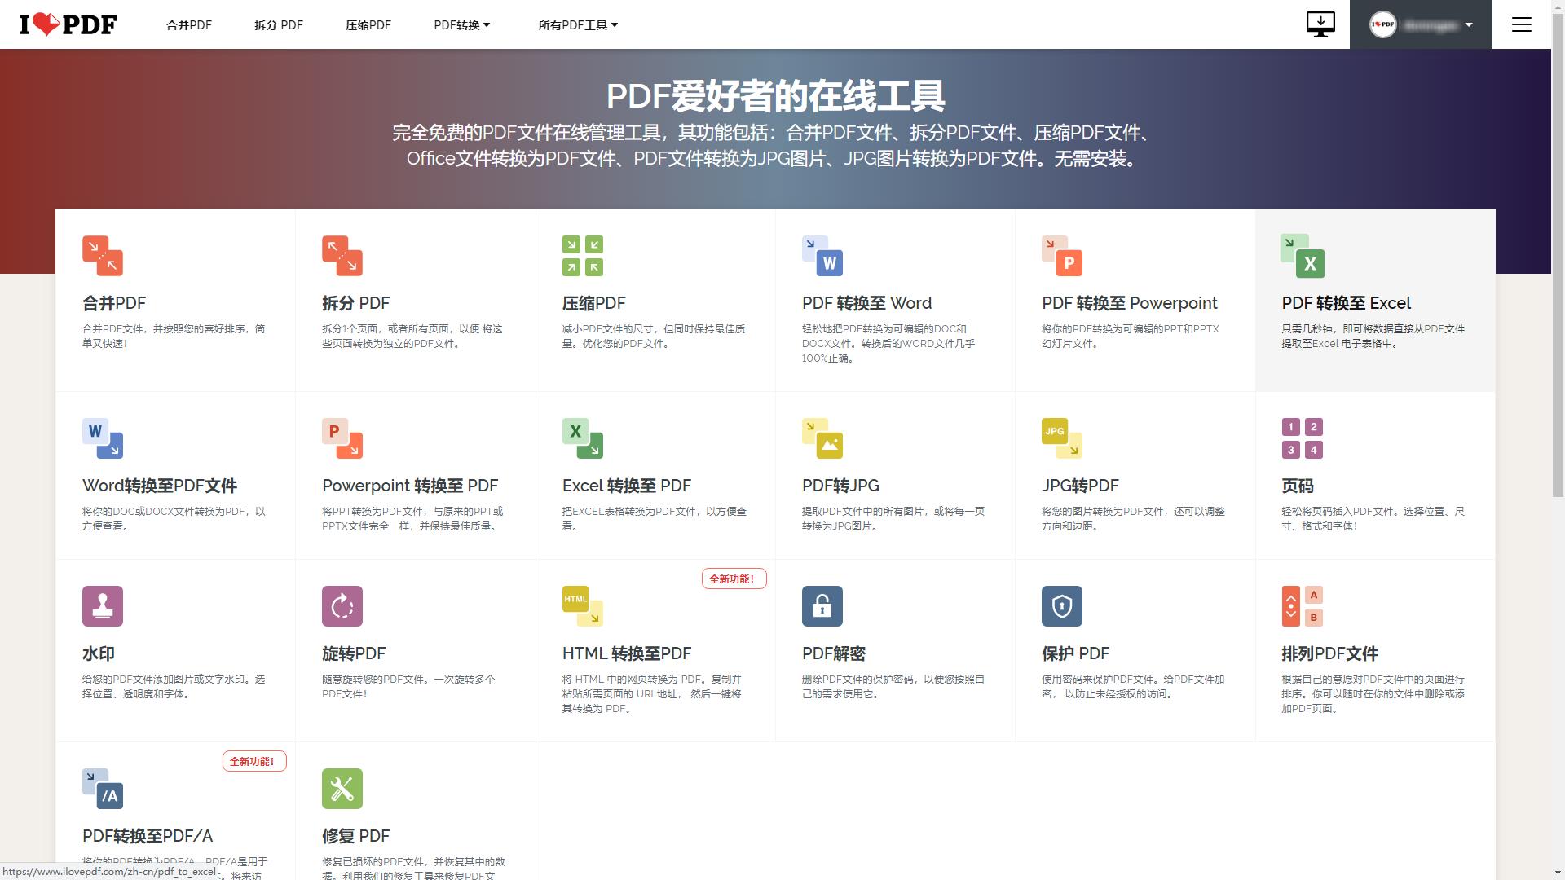
Task: Click the 修复 PDF repair wrench icon
Action: tap(342, 787)
